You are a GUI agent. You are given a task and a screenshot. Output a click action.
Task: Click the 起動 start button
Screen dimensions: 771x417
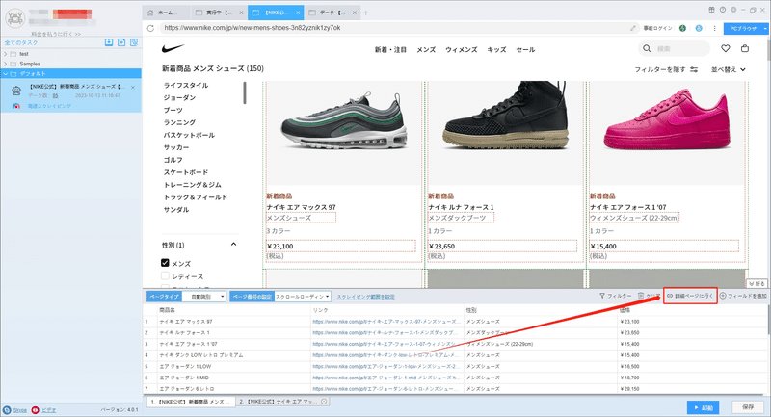(704, 407)
